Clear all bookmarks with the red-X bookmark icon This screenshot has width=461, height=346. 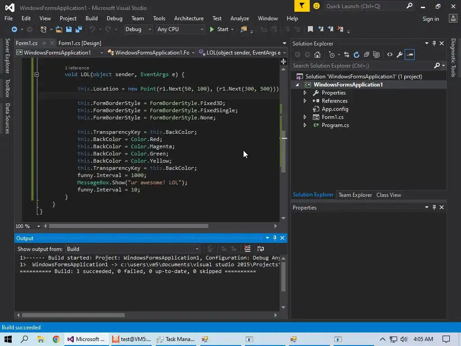tap(340, 29)
